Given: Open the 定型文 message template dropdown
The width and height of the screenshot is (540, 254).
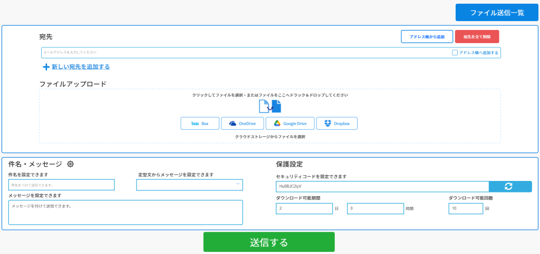Looking at the screenshot, I should click(189, 185).
